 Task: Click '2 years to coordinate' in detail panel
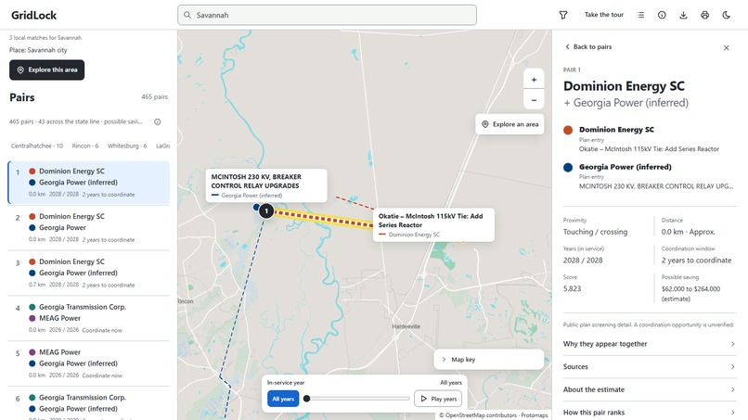point(696,261)
